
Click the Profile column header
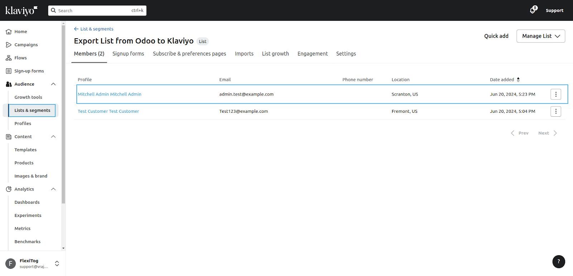point(85,79)
